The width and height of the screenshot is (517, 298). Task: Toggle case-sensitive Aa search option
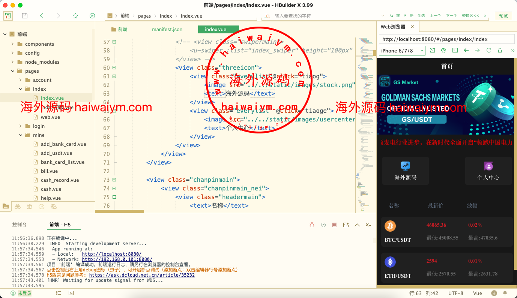(391, 16)
